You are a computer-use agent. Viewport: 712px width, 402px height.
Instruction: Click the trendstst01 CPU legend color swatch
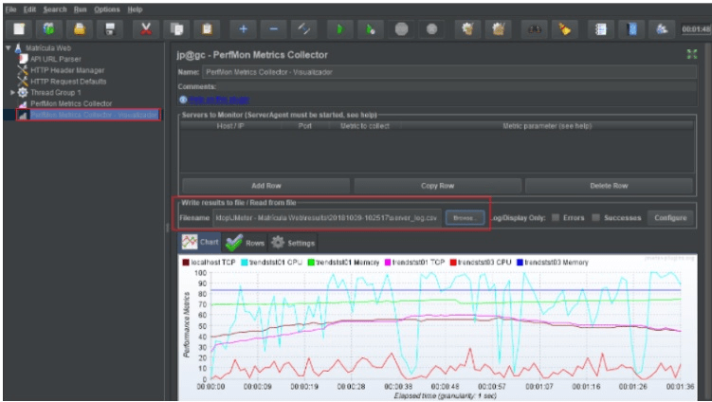(x=244, y=260)
